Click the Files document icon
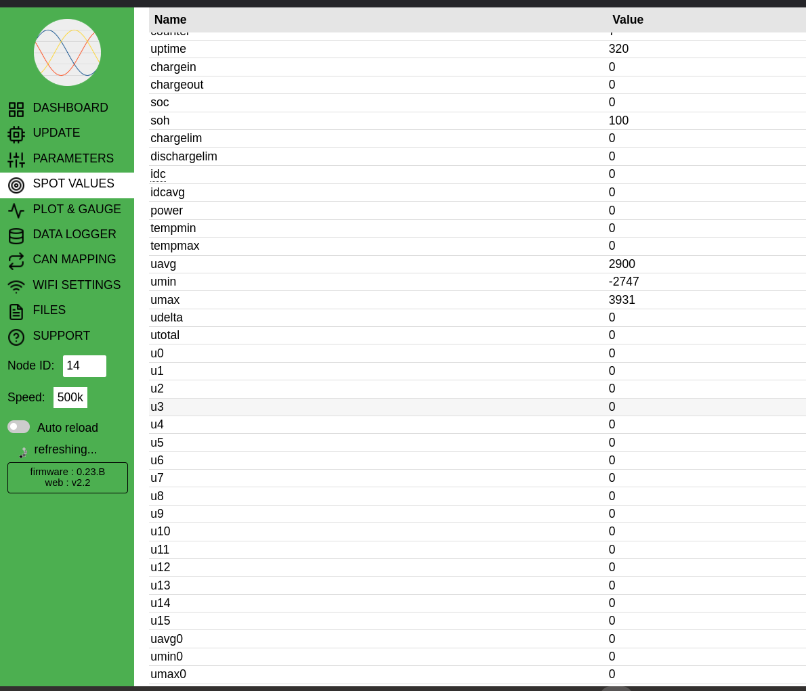This screenshot has height=691, width=806. [x=16, y=312]
